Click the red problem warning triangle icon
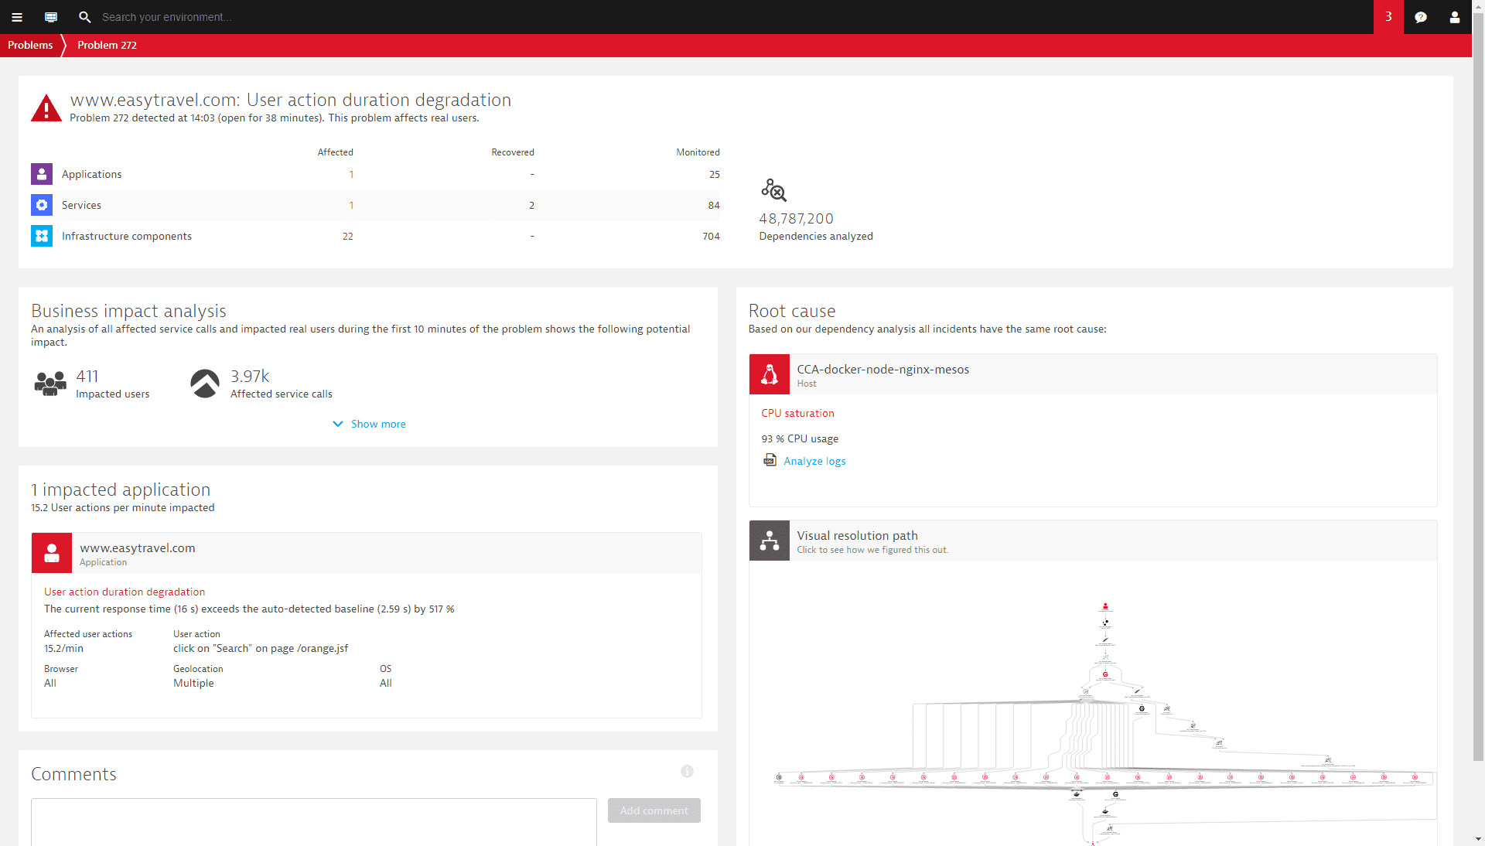Screen dimensions: 1485x846 pyautogui.click(x=46, y=108)
